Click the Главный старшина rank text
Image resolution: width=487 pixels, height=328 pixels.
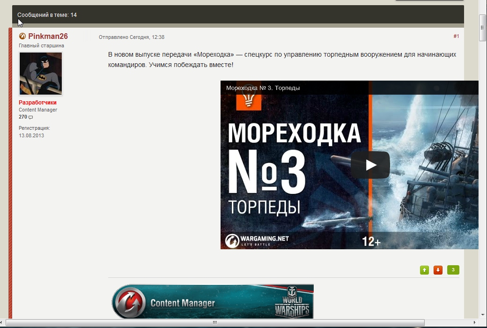(x=41, y=46)
